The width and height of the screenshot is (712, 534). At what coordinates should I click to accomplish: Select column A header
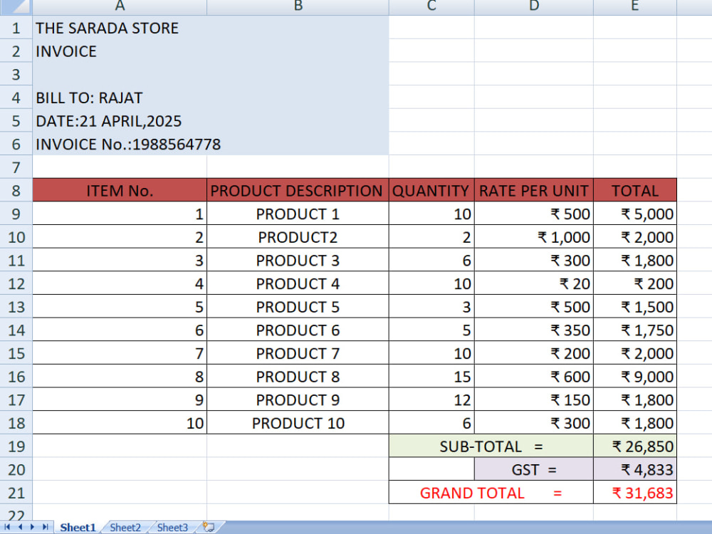coord(120,6)
